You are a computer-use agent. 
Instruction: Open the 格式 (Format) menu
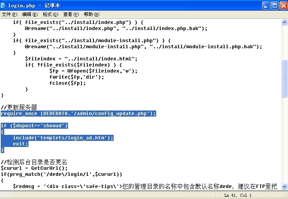[50, 14]
